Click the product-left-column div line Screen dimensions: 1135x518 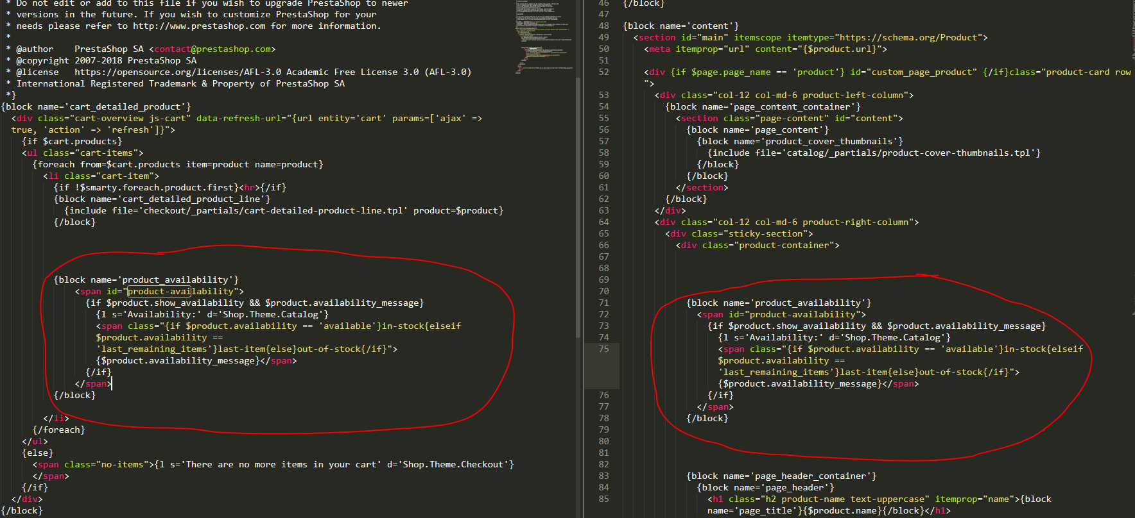[784, 96]
